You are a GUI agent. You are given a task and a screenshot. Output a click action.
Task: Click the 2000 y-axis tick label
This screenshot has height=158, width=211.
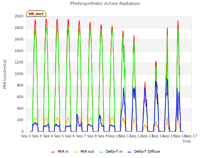[x=19, y=16]
